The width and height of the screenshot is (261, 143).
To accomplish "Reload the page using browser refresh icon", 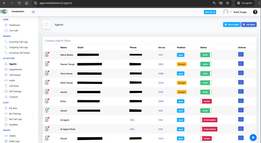I will tap(19, 3).
